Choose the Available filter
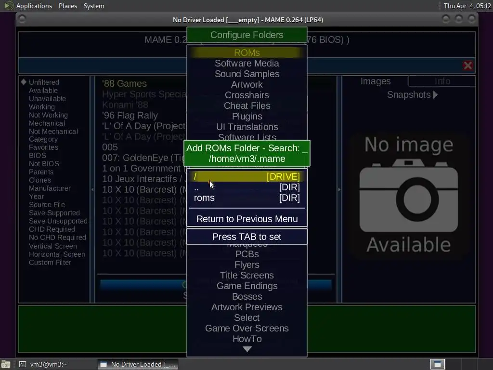Screen dimensions: 493x370 tap(43, 90)
